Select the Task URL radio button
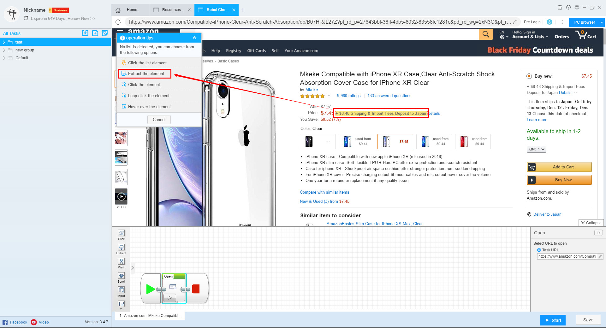Image resolution: width=606 pixels, height=328 pixels. pos(539,250)
